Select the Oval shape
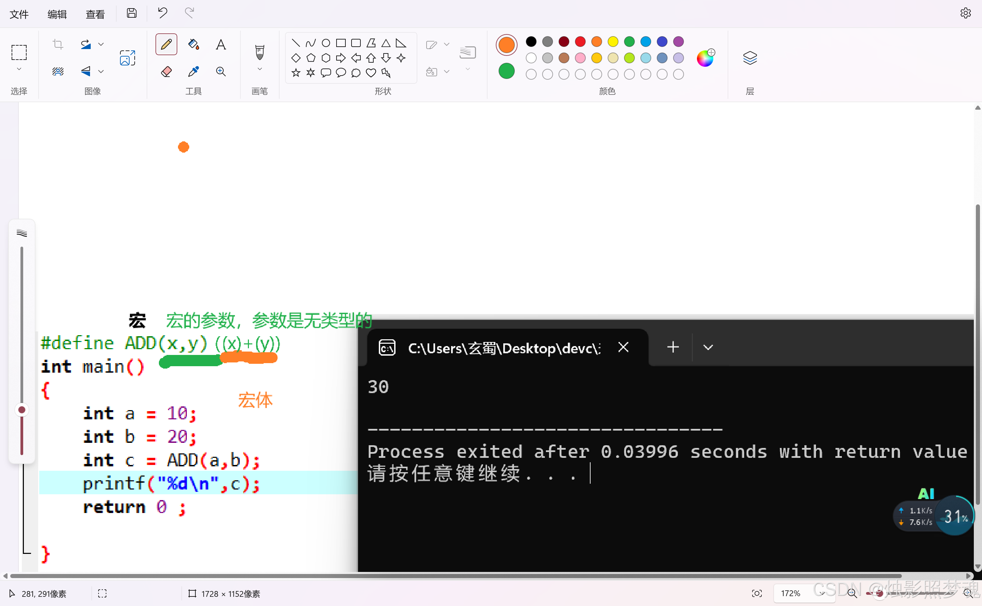Image resolution: width=982 pixels, height=606 pixels. point(326,43)
